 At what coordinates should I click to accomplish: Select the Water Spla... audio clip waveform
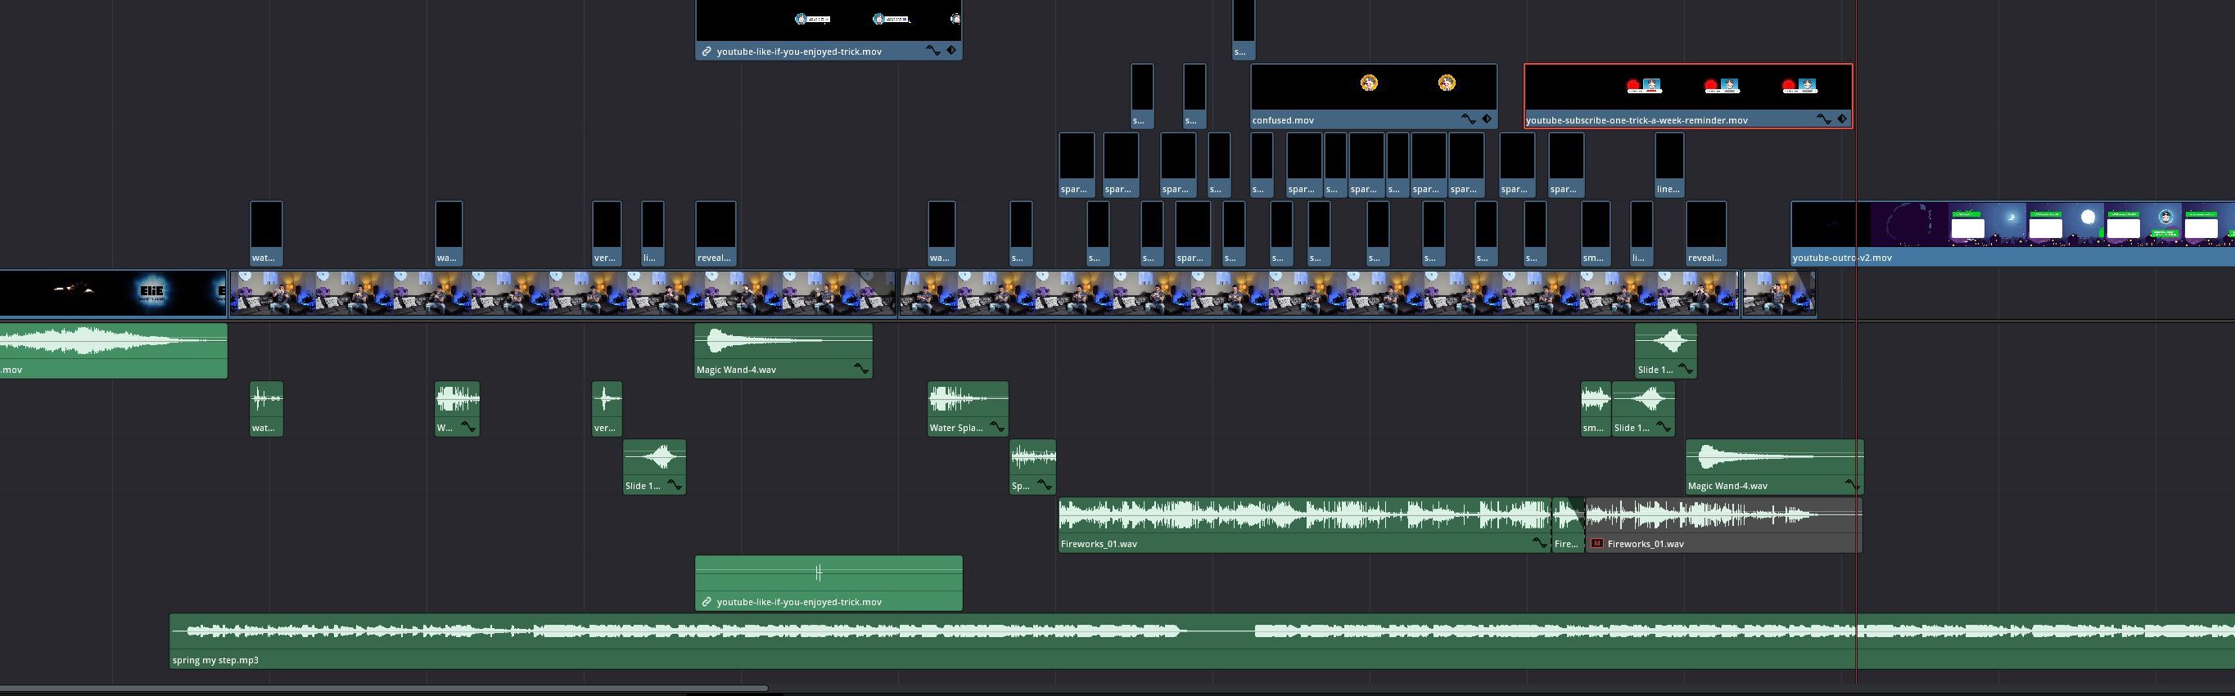(x=968, y=400)
